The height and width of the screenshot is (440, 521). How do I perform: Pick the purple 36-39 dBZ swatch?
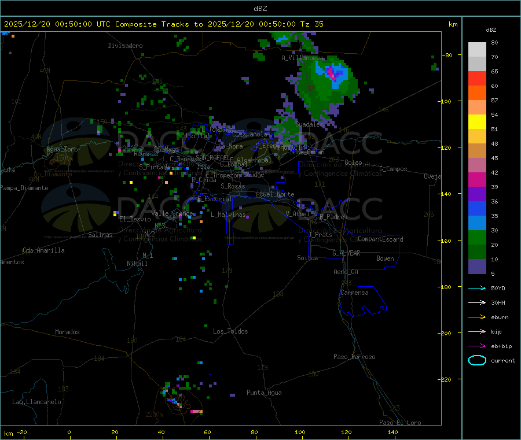[x=477, y=194]
